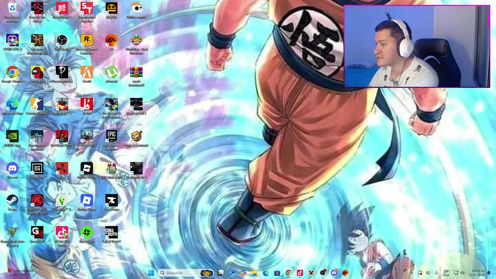Open Task View from the taskbar
Image resolution: width=496 pixels, height=279 pixels.
pos(220,273)
